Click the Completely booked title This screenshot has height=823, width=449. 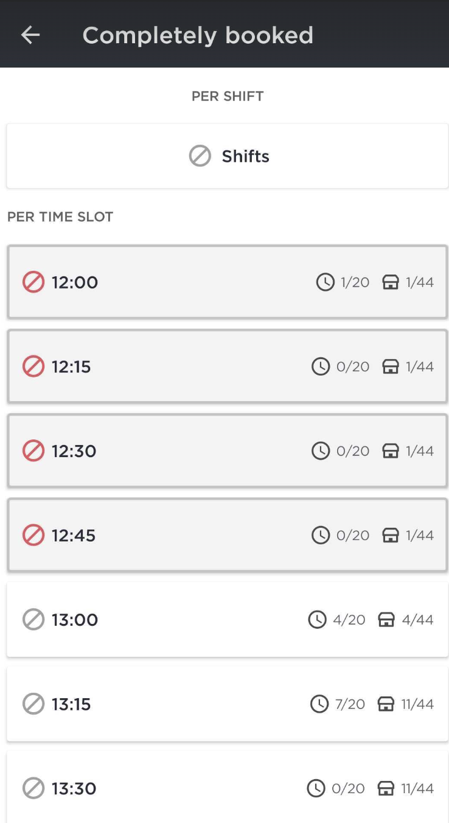pyautogui.click(x=198, y=35)
